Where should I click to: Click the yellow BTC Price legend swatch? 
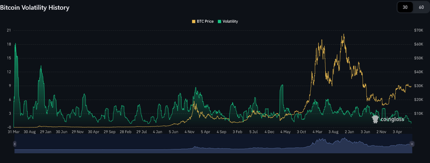click(x=194, y=21)
